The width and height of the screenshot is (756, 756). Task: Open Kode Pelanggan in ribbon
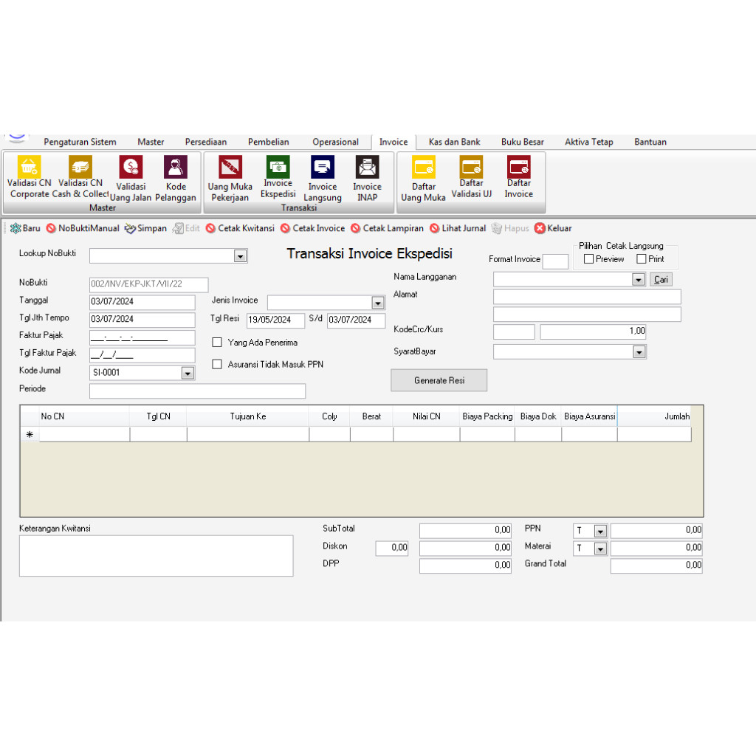[176, 168]
